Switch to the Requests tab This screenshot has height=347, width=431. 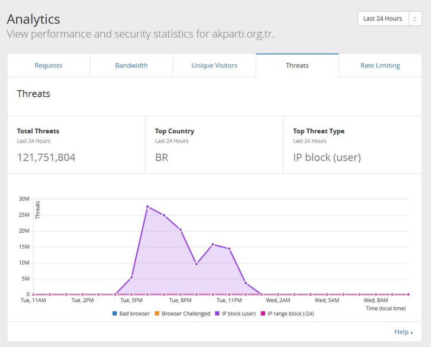click(x=48, y=65)
